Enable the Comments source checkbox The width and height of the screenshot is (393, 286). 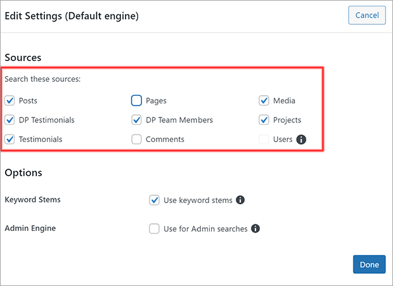[x=136, y=139]
